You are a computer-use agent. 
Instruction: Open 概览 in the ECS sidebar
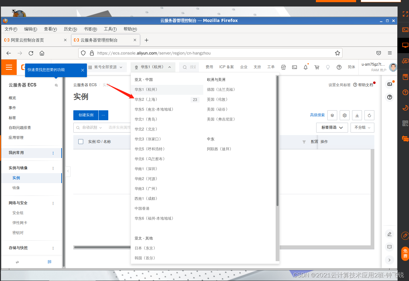pyautogui.click(x=12, y=98)
